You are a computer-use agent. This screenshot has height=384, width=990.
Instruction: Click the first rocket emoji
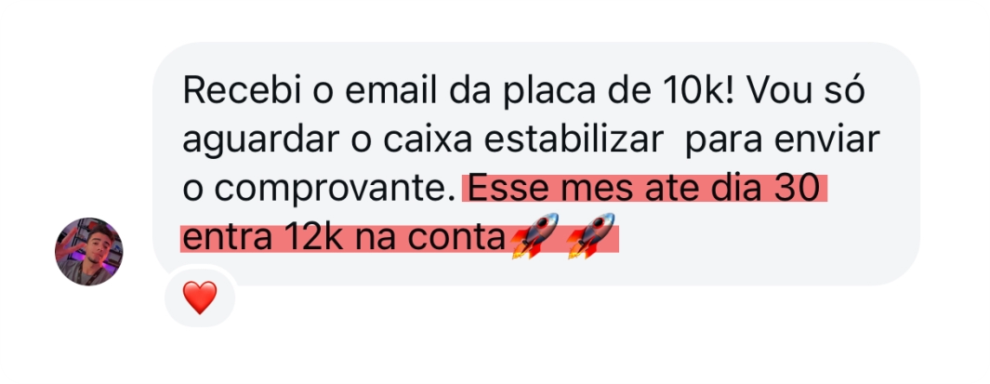pos(535,235)
